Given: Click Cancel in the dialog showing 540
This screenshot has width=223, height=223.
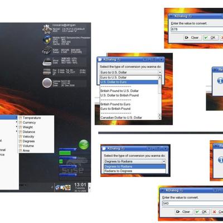Looking at the screenshot, I should 217,212.
